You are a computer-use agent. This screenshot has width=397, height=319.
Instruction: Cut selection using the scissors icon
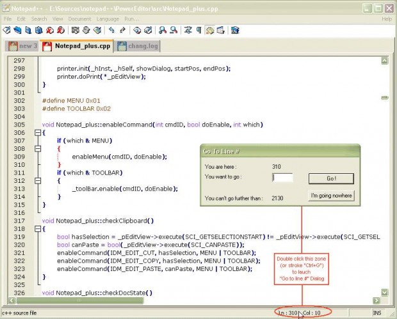pyautogui.click(x=75, y=30)
